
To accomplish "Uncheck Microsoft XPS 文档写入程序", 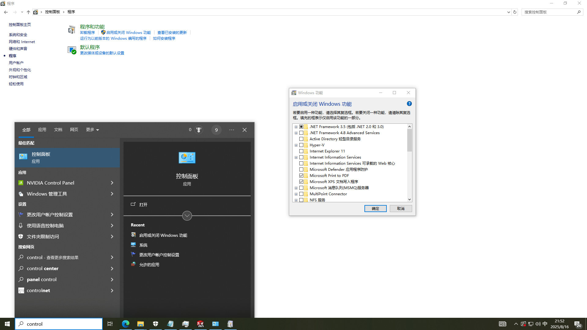I will (x=301, y=182).
